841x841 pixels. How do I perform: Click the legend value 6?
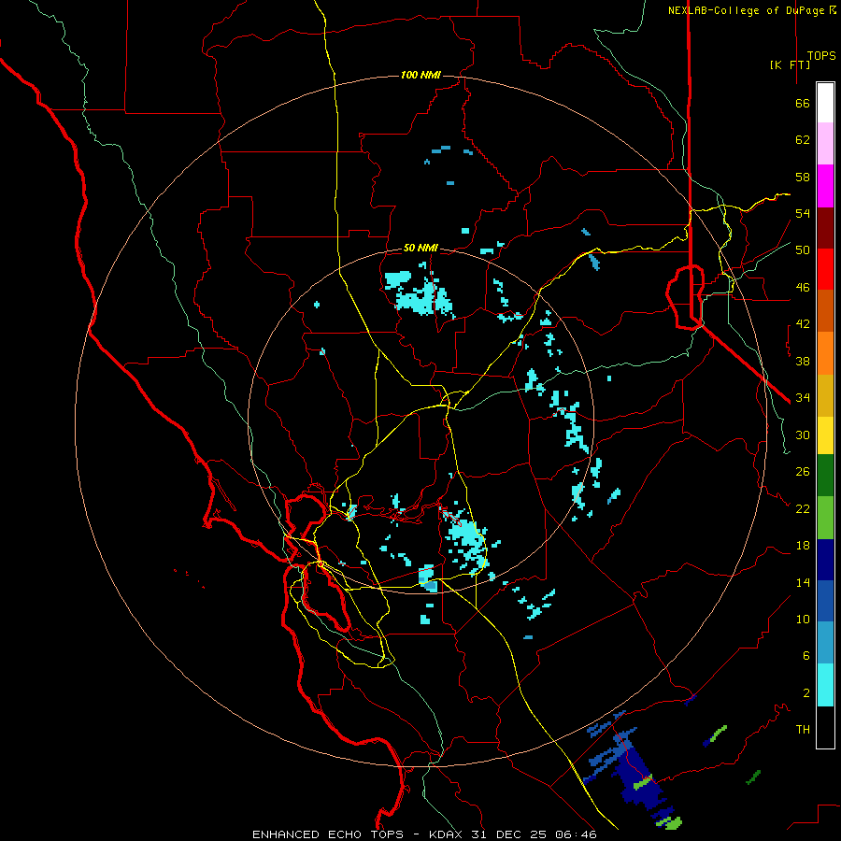806,656
